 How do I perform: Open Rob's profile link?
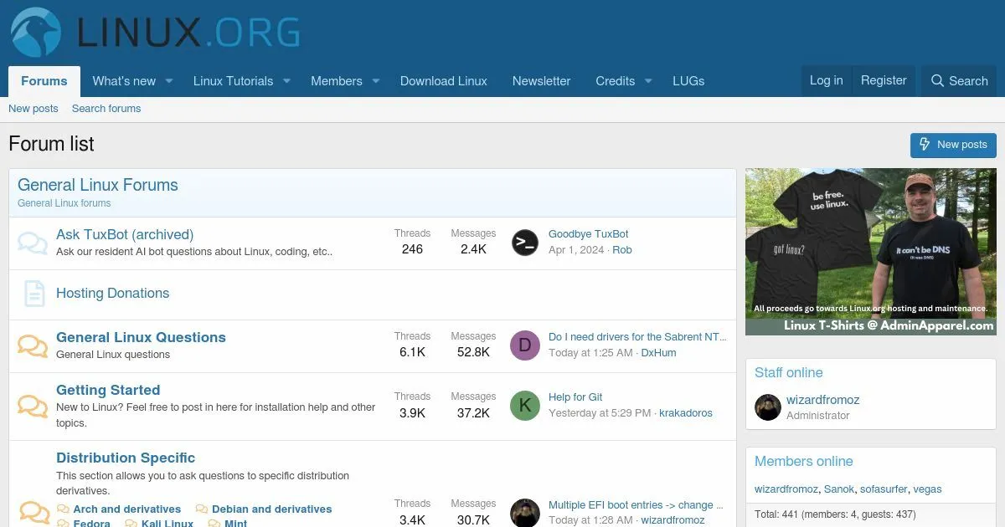click(x=622, y=250)
